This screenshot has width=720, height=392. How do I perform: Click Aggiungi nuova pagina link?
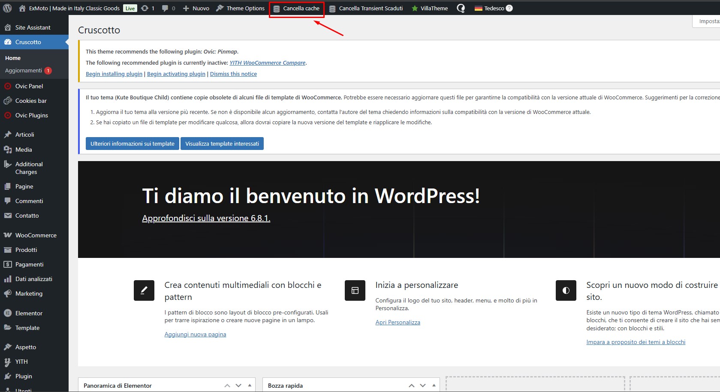coord(195,334)
